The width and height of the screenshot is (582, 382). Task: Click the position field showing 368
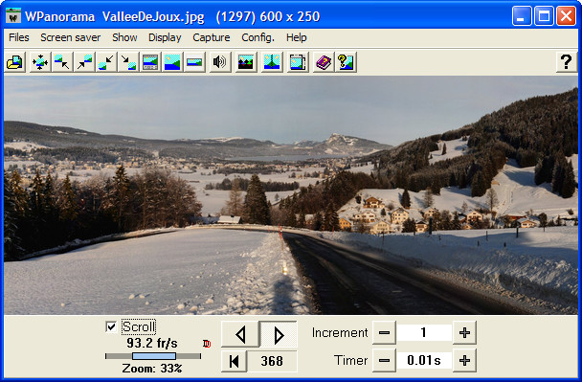(x=272, y=361)
